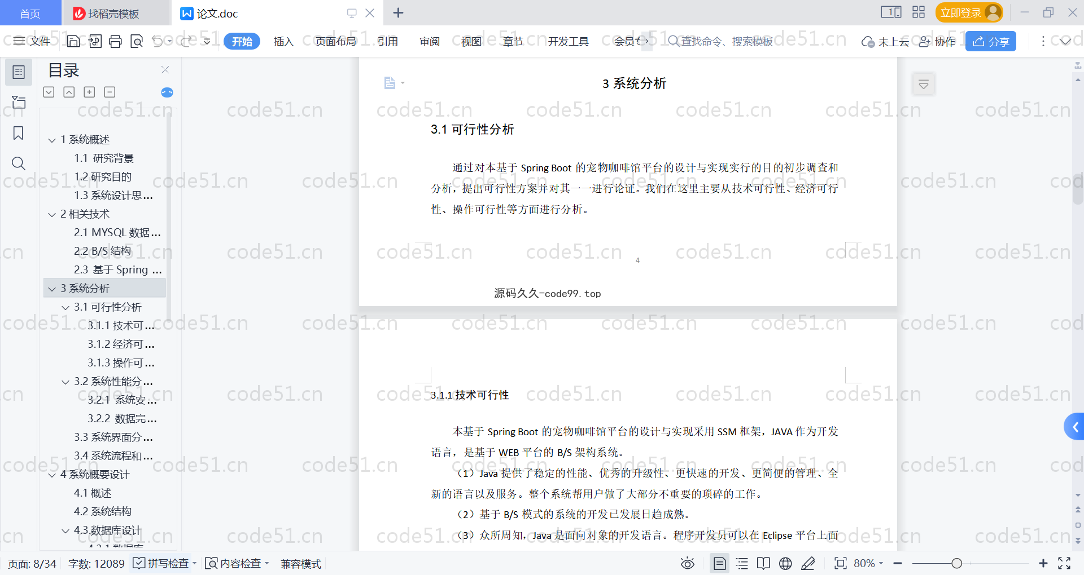Open new tab with plus button
Viewport: 1084px width, 575px height.
point(398,12)
